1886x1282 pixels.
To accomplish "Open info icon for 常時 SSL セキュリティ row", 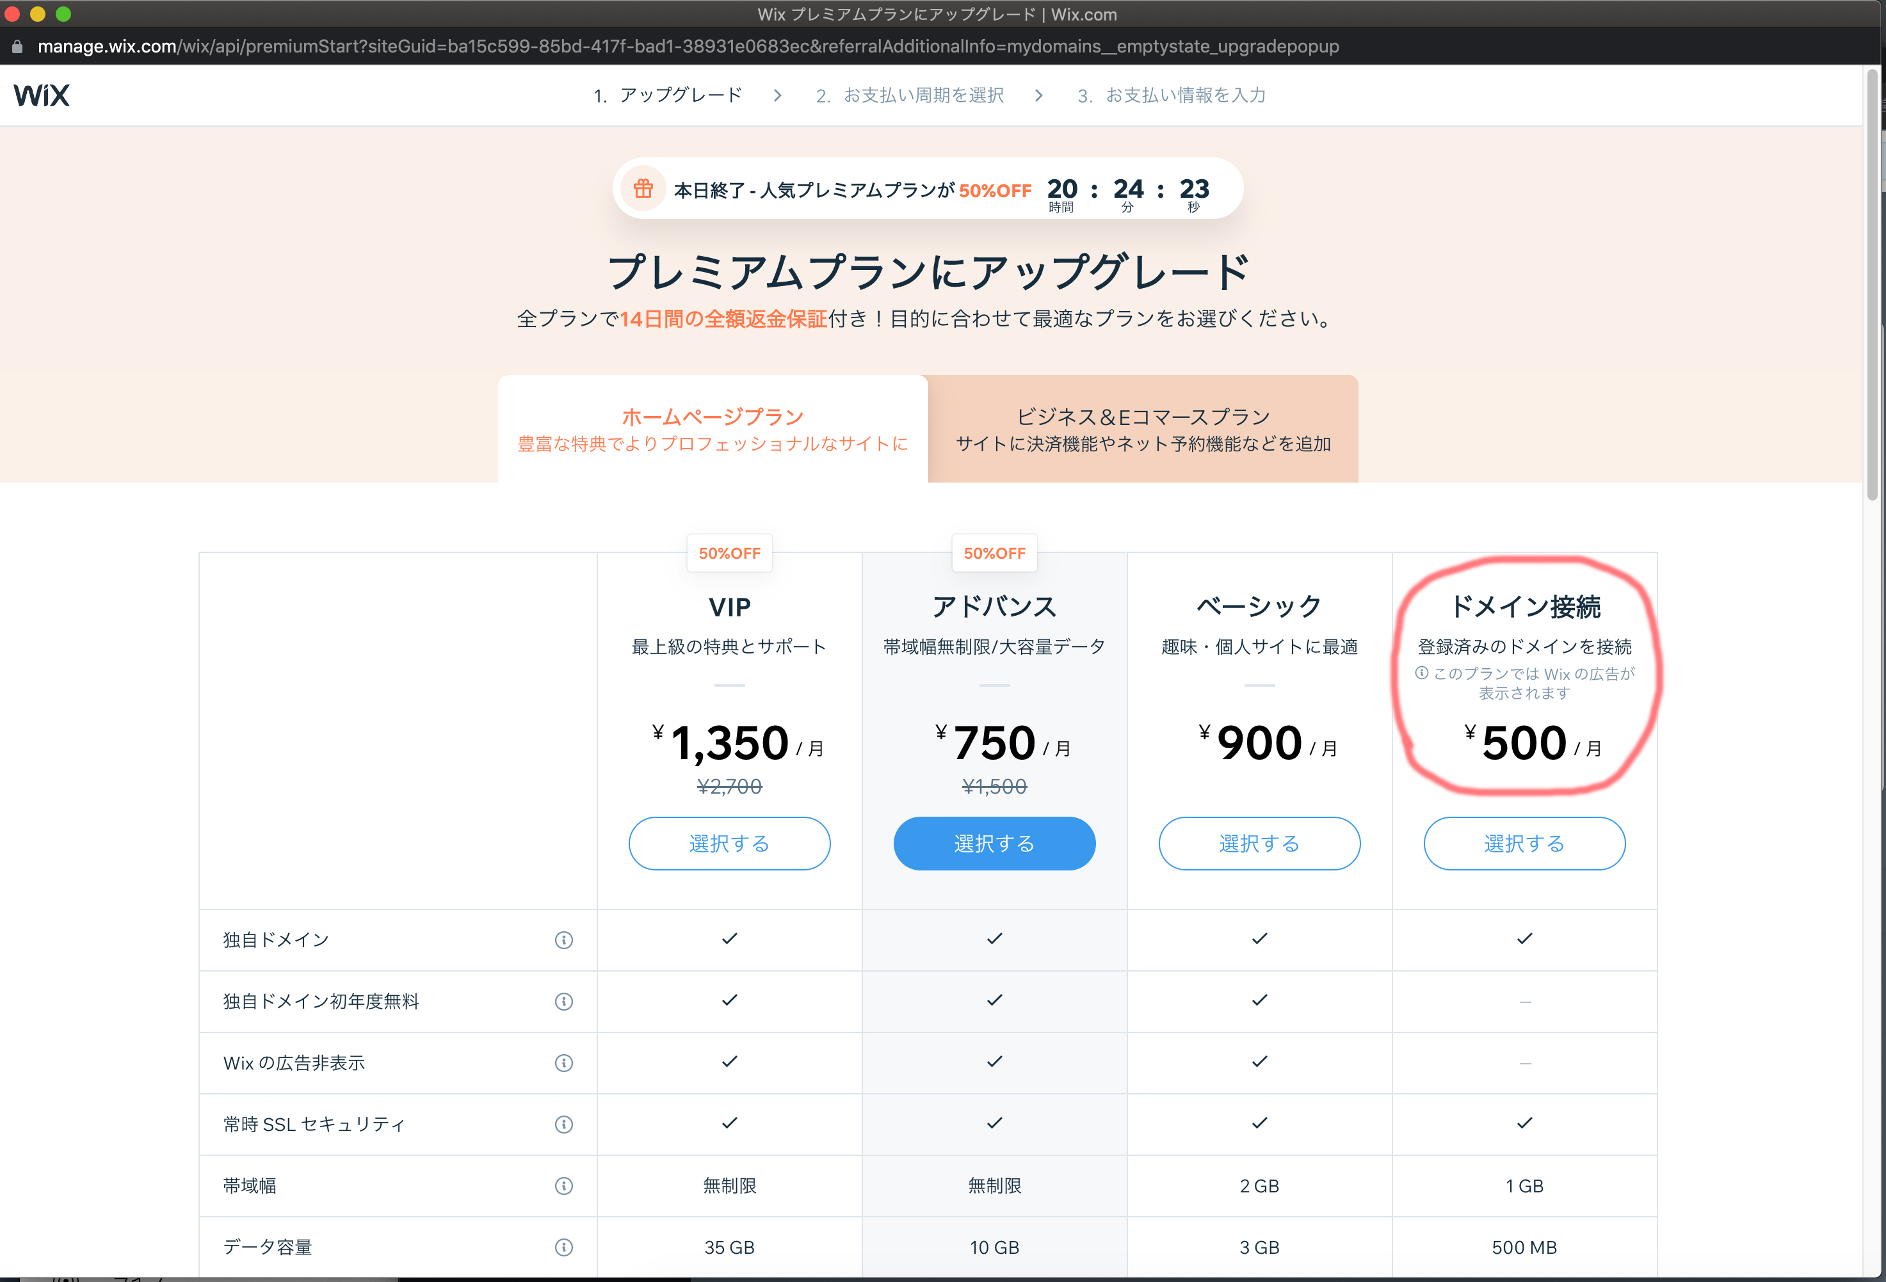I will click(x=564, y=1125).
